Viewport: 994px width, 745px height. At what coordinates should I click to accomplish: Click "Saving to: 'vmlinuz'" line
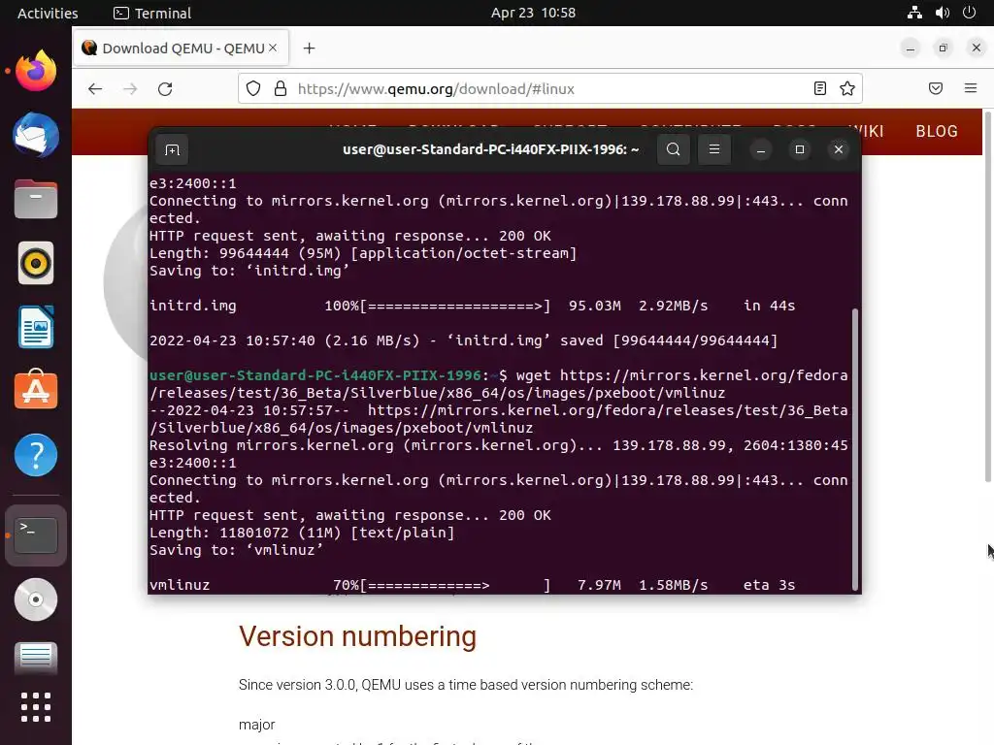[236, 550]
